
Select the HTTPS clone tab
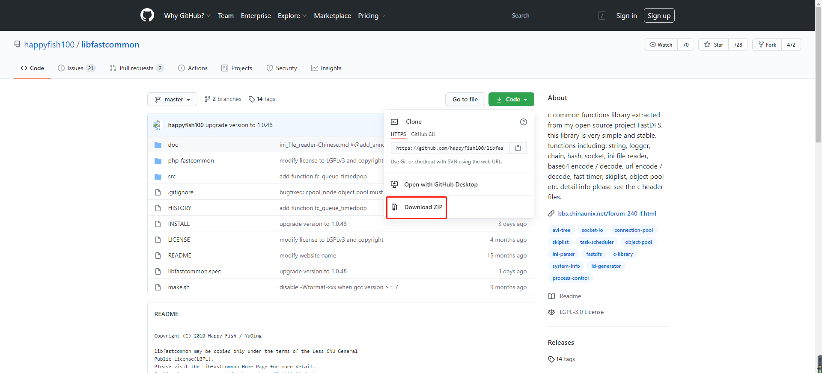(x=398, y=134)
